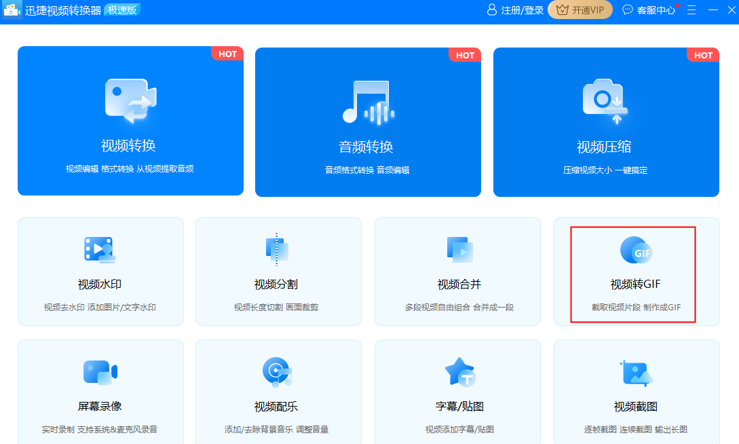Open 视频分割 feature label
Viewport: 739px width, 444px height.
pyautogui.click(x=276, y=284)
